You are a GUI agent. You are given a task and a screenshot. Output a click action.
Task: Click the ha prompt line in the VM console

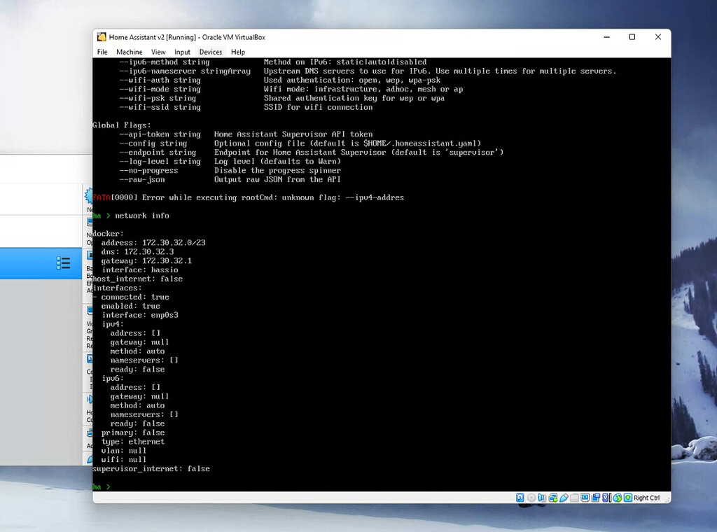102,486
